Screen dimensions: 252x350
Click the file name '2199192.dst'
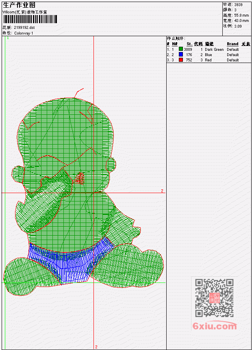pos(24,28)
